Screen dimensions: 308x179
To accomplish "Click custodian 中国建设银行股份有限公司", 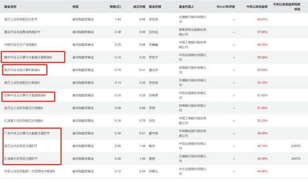I will coord(192,133).
